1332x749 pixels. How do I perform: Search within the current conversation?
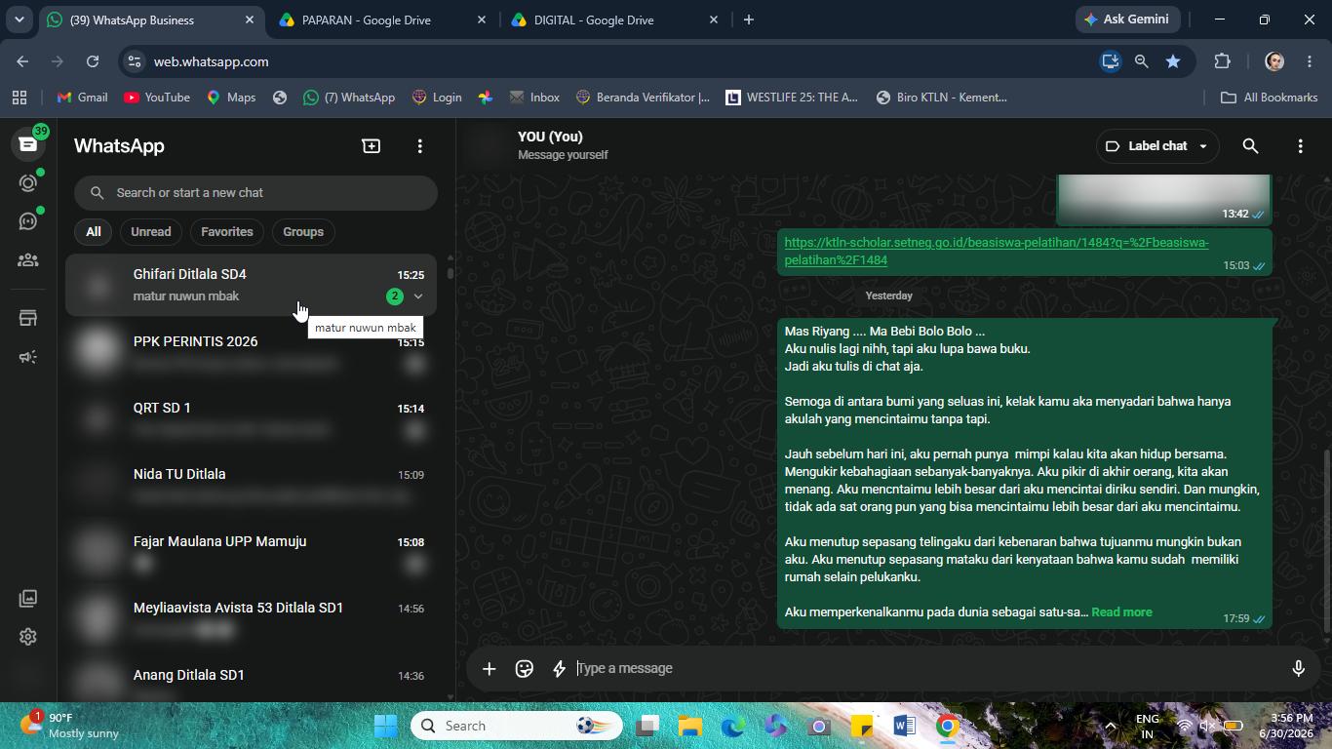1250,146
